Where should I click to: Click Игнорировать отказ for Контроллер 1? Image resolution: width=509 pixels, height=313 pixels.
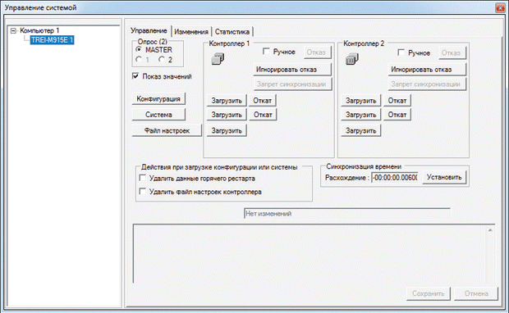292,70
